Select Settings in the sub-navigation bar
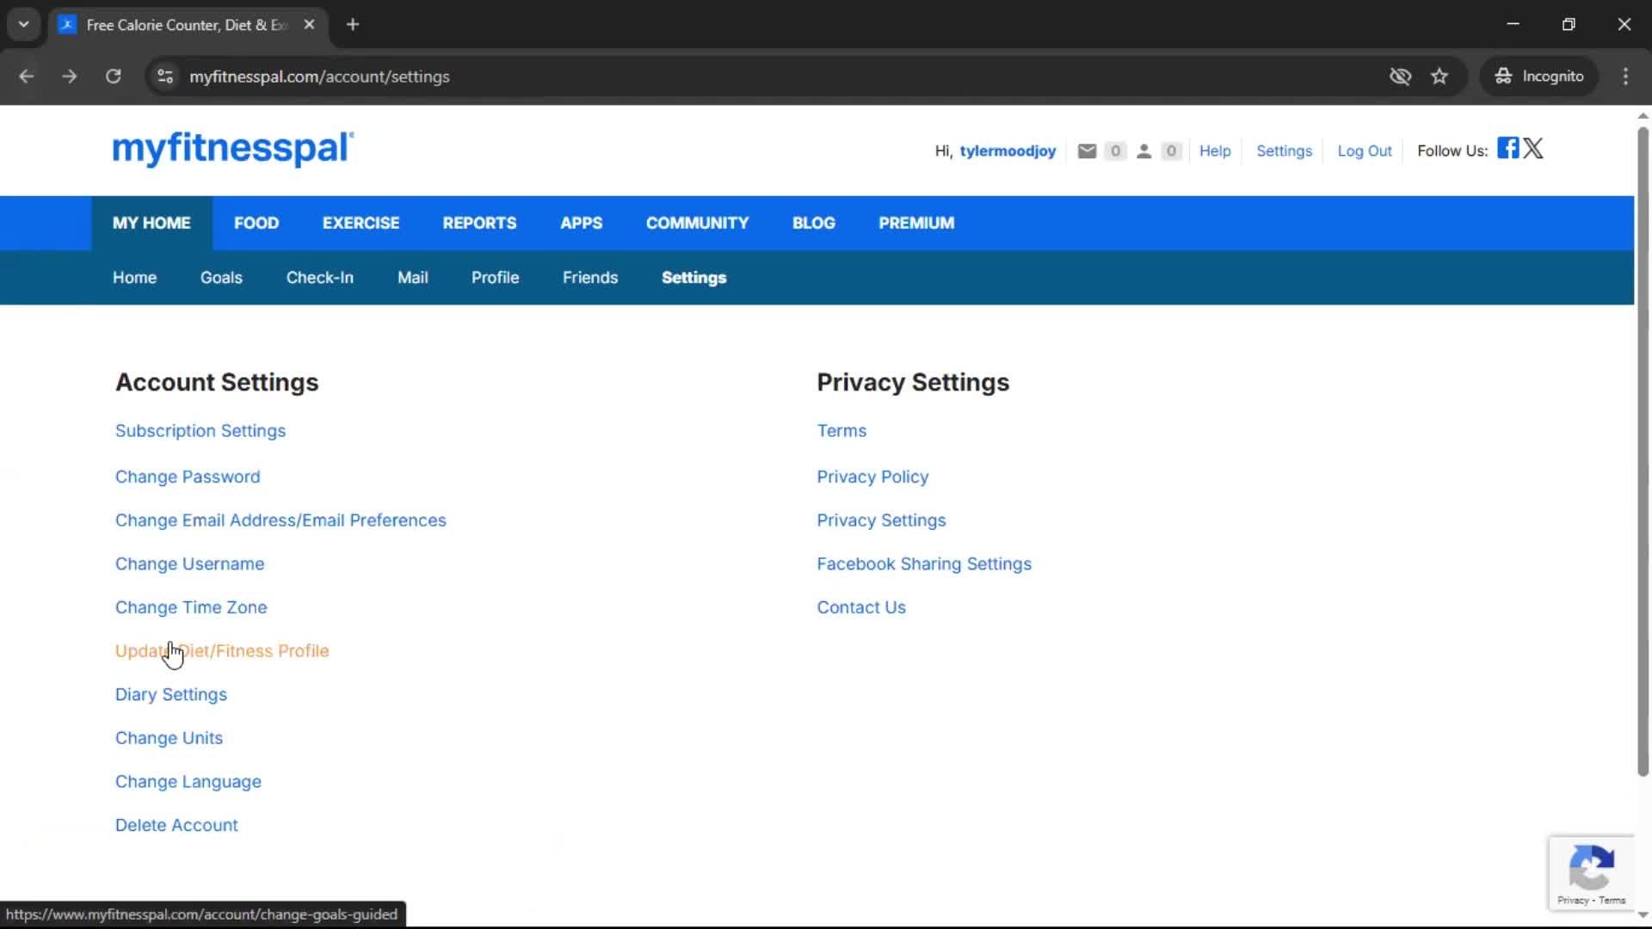 [694, 278]
